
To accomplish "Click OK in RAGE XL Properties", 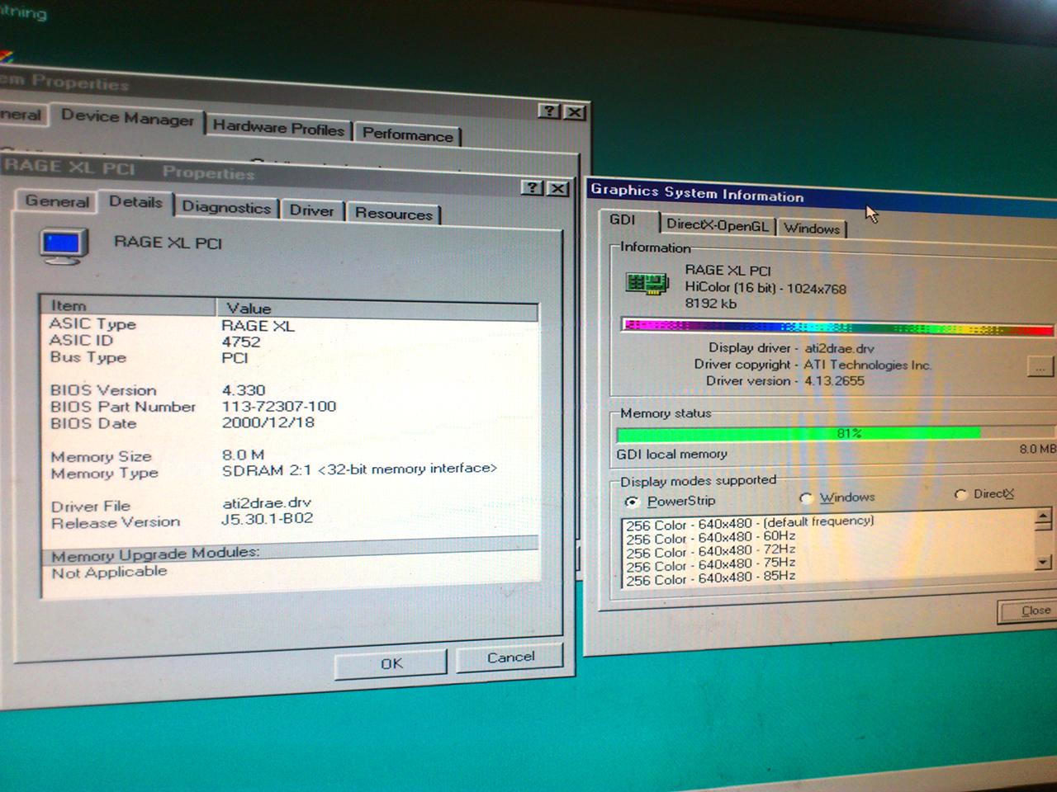I will point(391,663).
